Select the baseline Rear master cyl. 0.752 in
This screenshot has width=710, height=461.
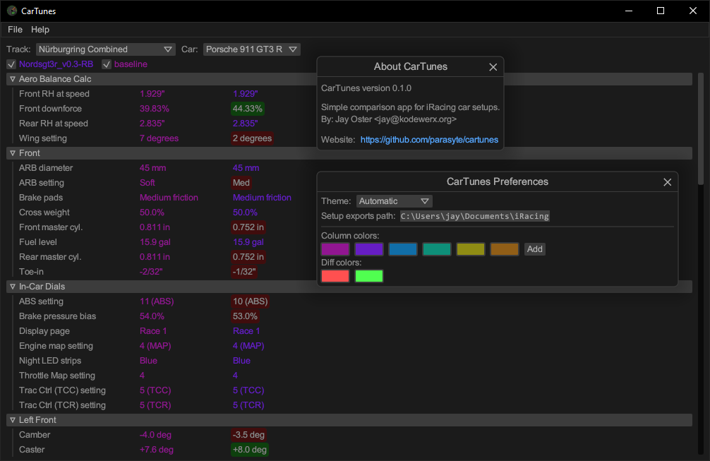(x=248, y=257)
